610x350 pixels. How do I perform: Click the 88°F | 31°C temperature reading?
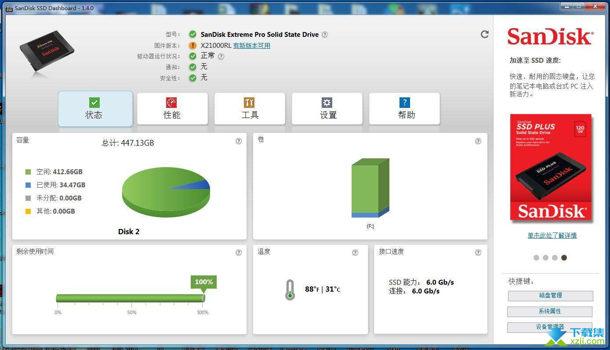(x=323, y=289)
